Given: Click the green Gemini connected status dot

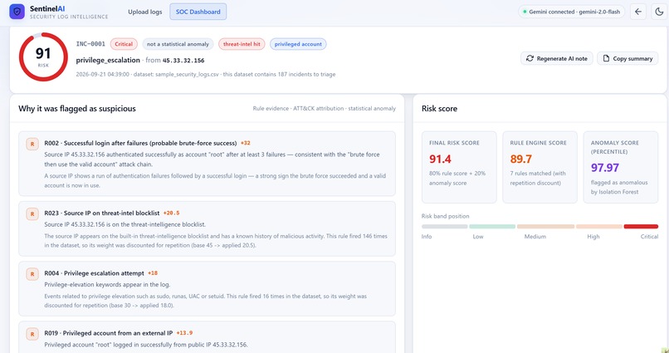Looking at the screenshot, I should click(x=525, y=12).
